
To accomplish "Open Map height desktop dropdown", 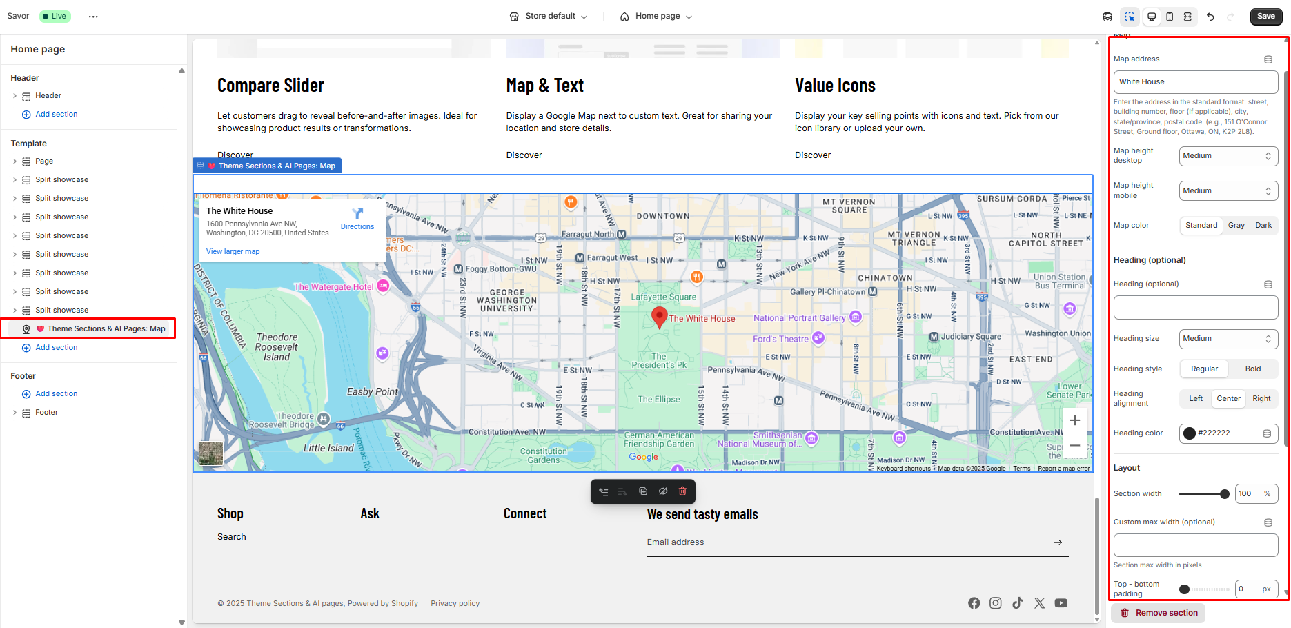I will coord(1228,156).
